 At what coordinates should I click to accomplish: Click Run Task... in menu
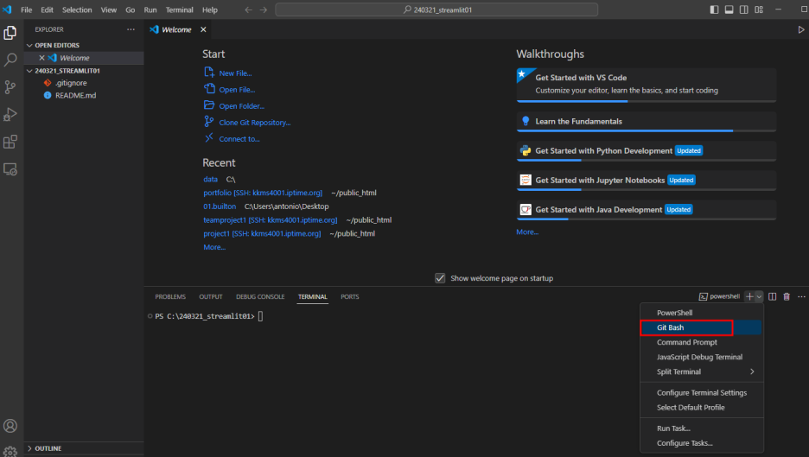(x=702, y=428)
